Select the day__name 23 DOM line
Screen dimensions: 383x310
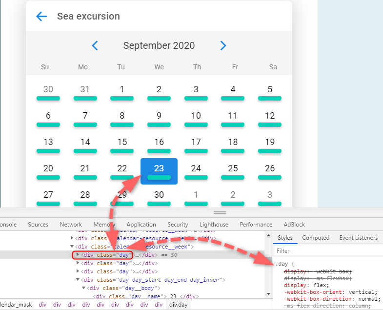[146, 296]
